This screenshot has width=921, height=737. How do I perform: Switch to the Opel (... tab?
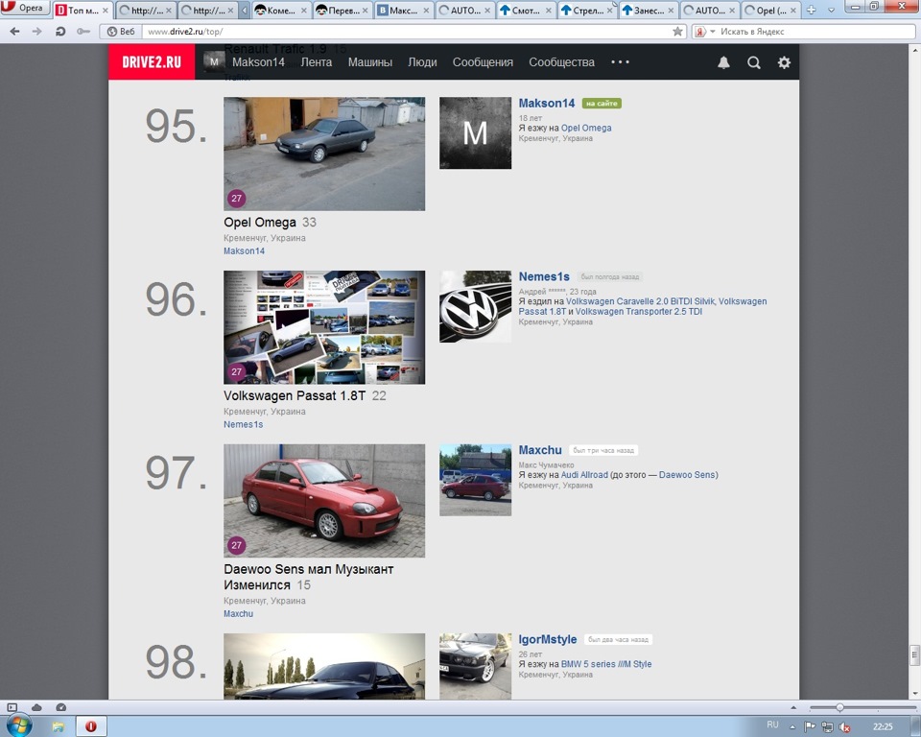pyautogui.click(x=770, y=10)
